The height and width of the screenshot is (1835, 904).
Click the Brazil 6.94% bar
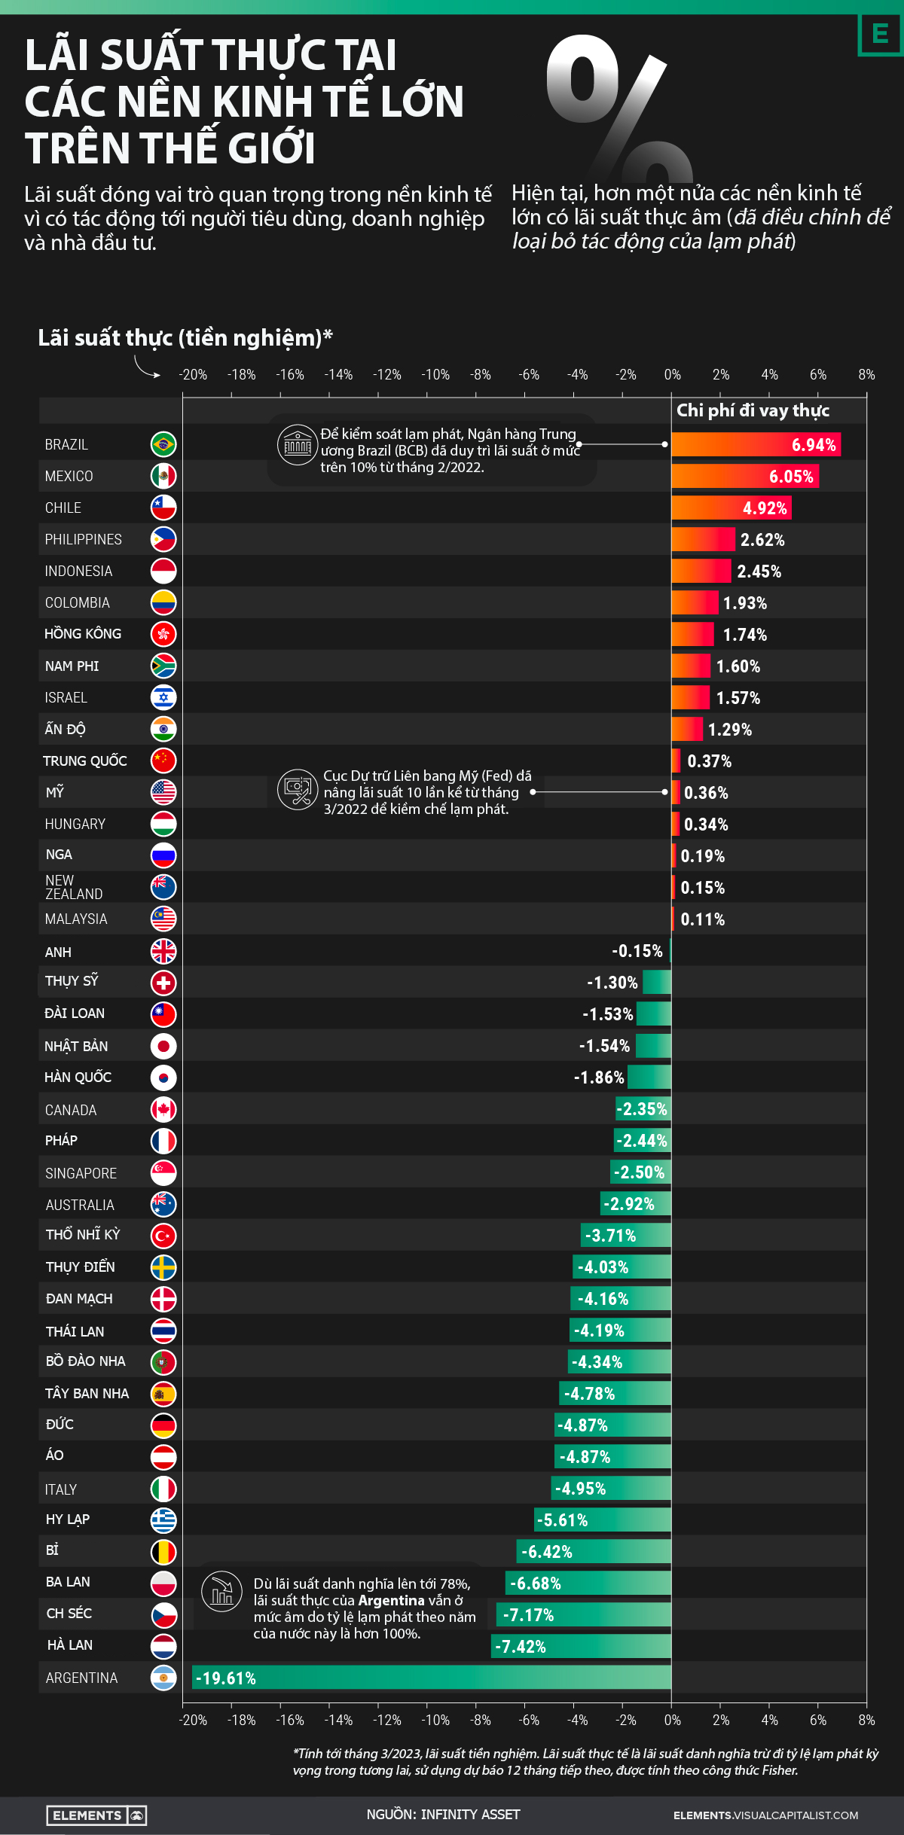(756, 444)
